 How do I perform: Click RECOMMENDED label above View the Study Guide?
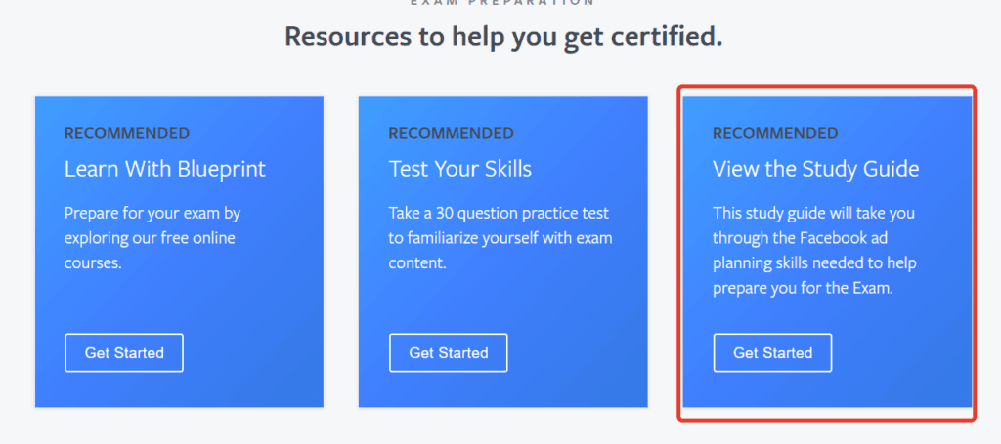775,133
